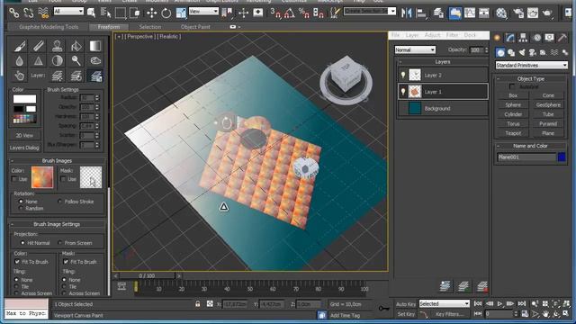Collapse the Brush Images rollout
Screen dimensions: 576x324
(57, 161)
